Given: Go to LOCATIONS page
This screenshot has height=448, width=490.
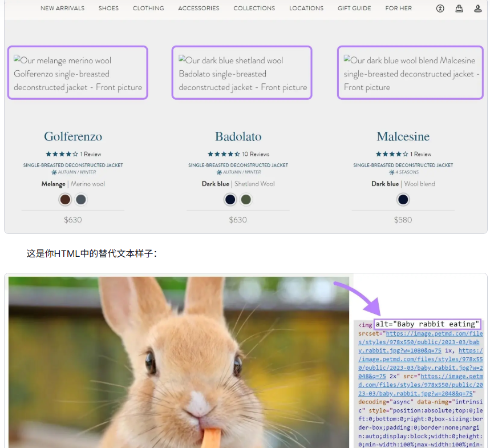Looking at the screenshot, I should tap(306, 9).
